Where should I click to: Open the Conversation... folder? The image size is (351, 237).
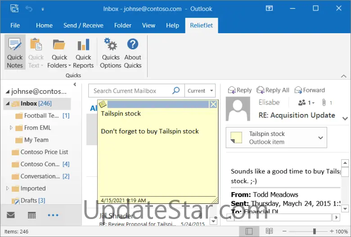coord(40,176)
